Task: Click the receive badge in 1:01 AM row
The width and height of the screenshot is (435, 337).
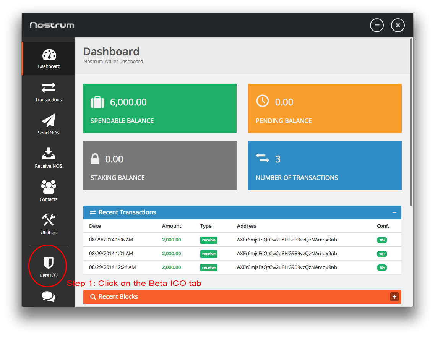Action: 209,254
